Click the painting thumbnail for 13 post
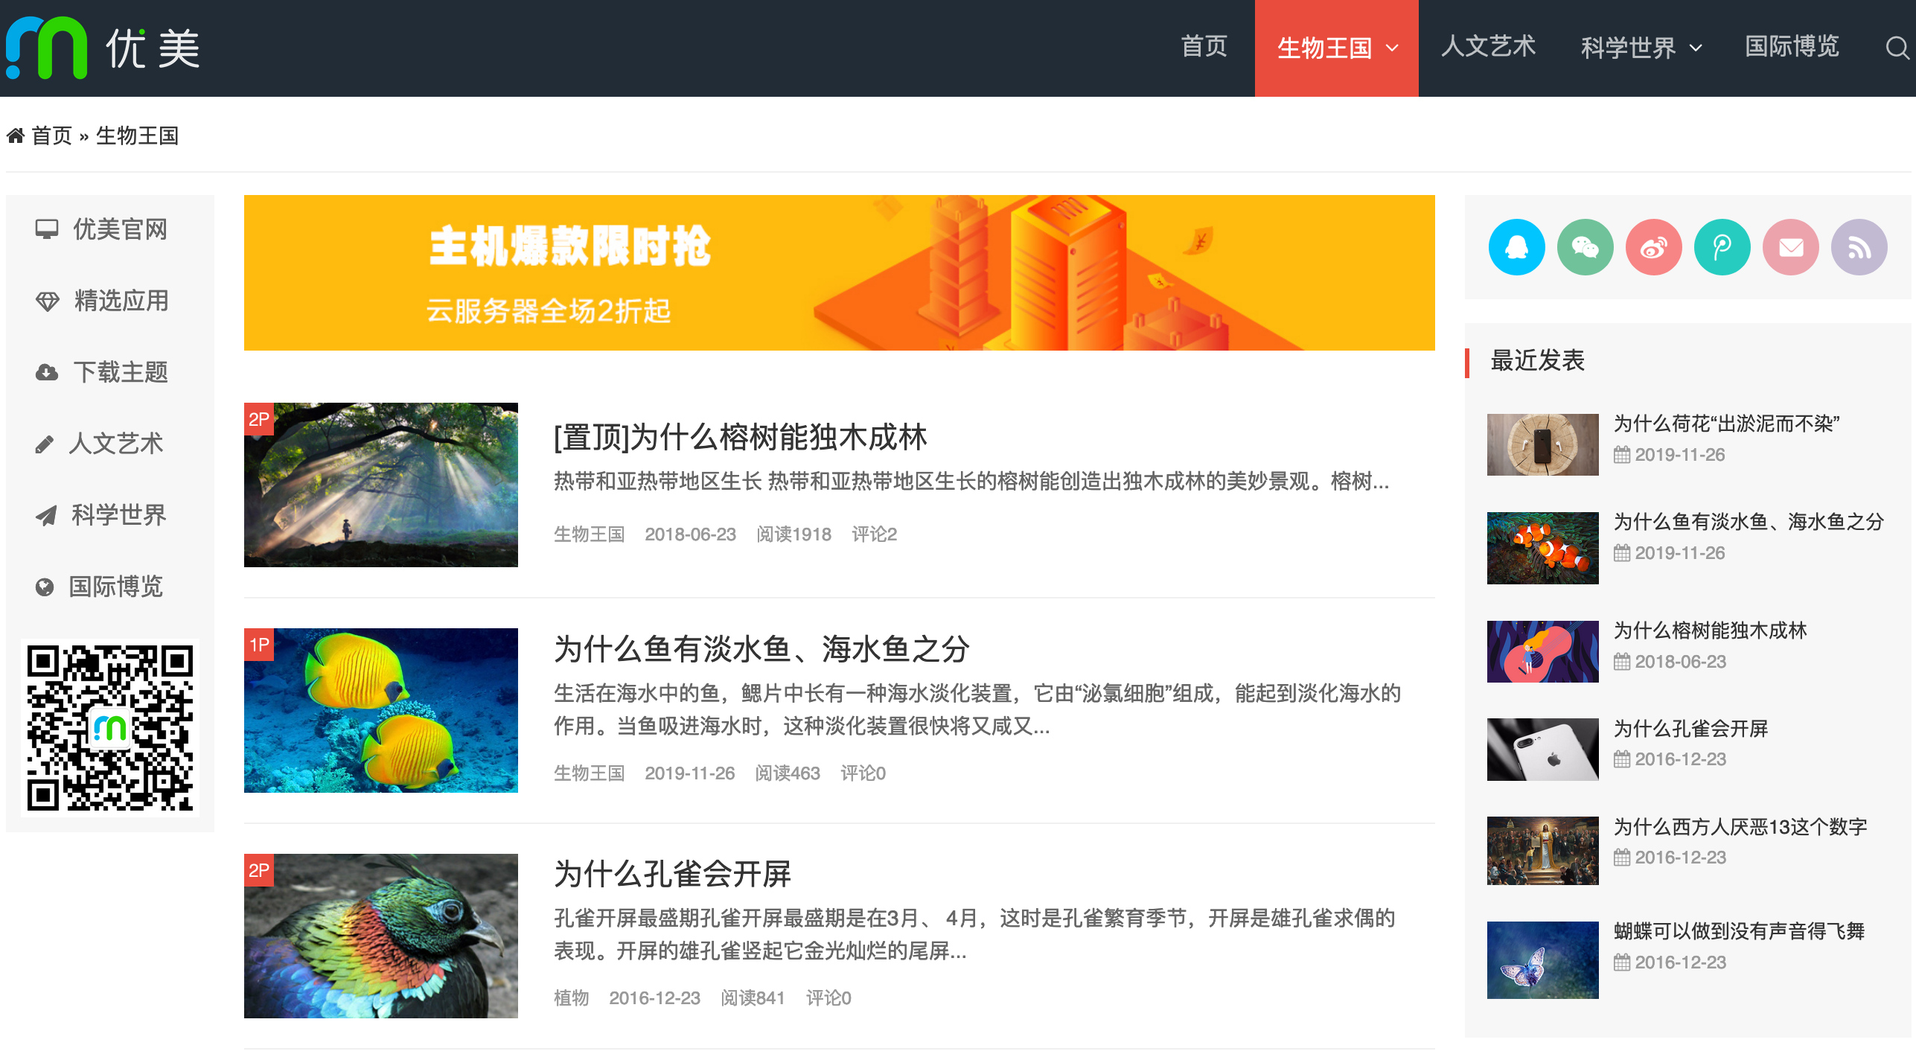 click(x=1542, y=851)
